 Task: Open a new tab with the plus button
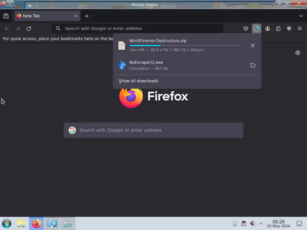(x=87, y=16)
